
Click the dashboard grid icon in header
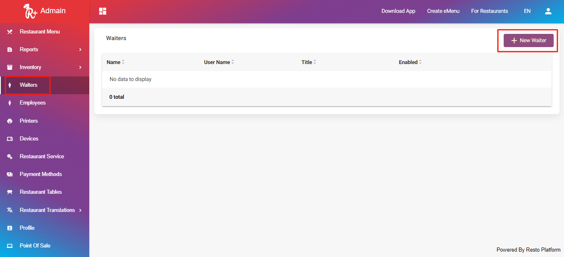click(x=103, y=11)
